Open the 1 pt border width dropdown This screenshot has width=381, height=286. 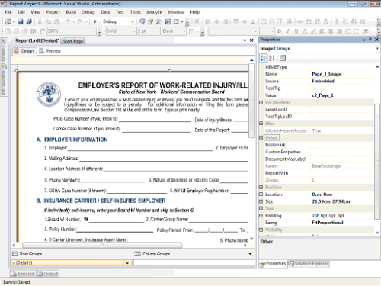158,31
